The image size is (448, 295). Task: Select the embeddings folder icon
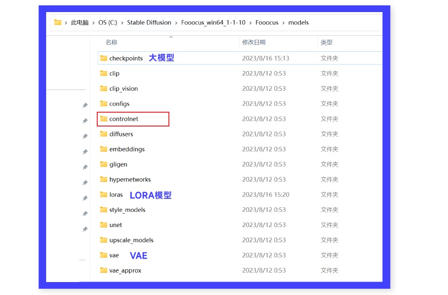[103, 149]
